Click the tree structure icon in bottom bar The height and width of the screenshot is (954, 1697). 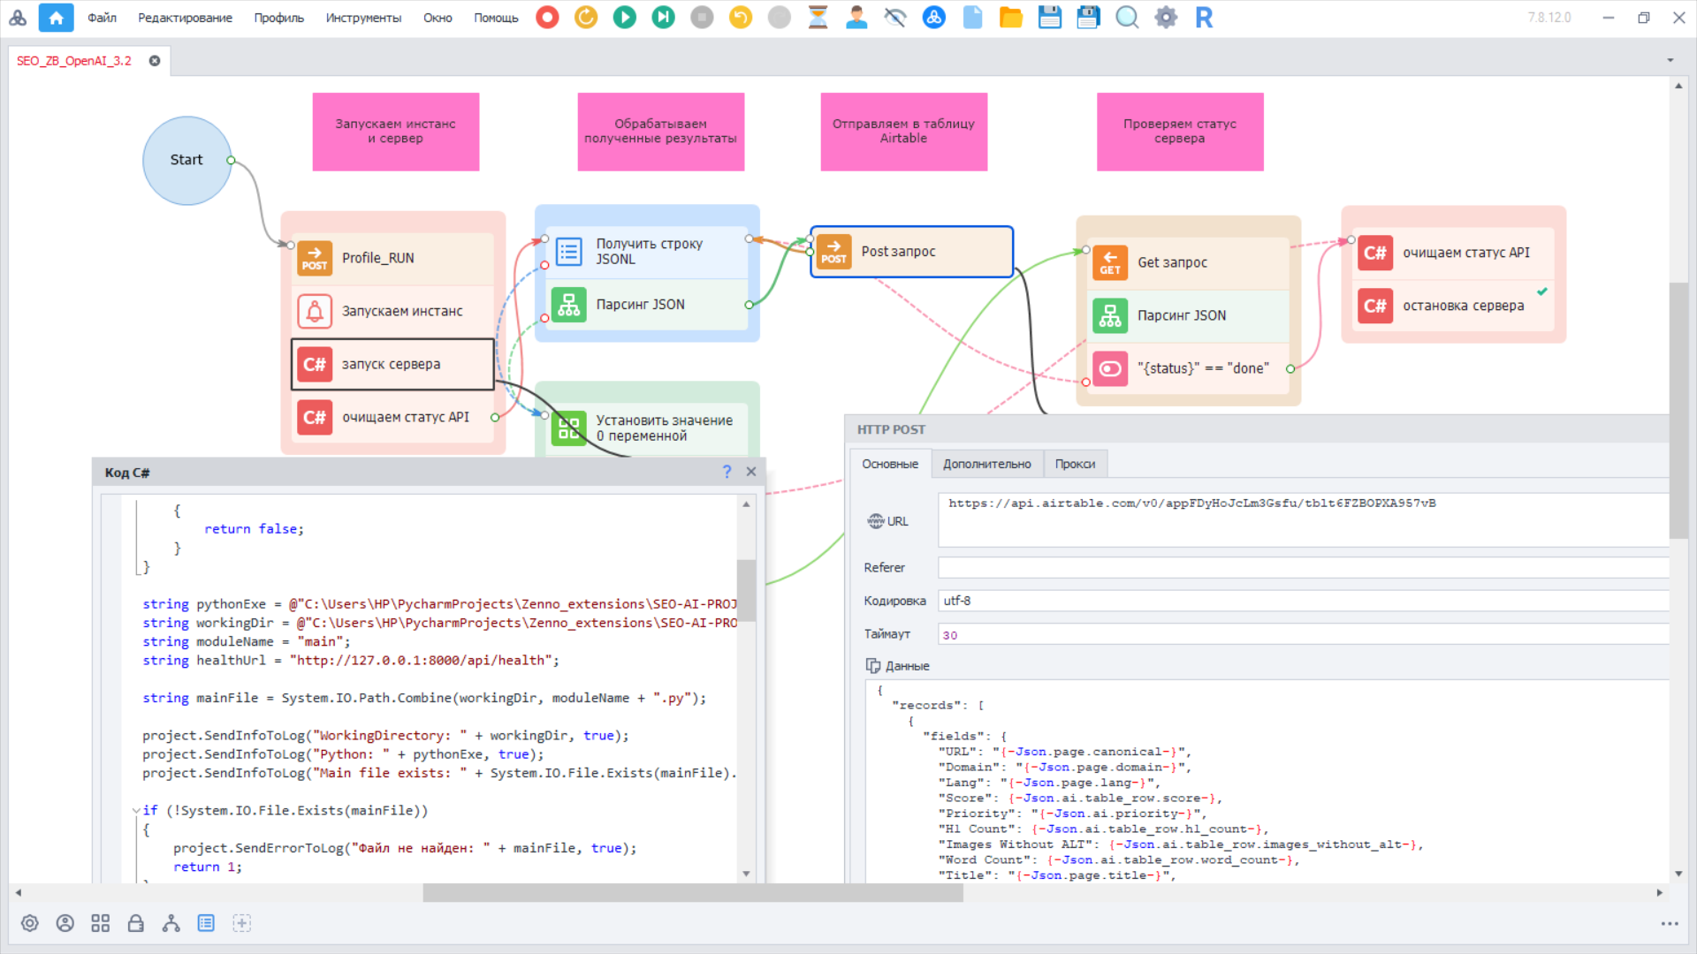tap(171, 923)
